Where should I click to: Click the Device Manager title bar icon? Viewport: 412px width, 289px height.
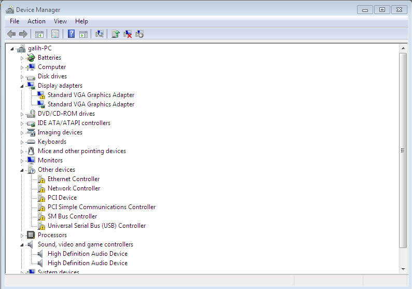click(x=10, y=10)
